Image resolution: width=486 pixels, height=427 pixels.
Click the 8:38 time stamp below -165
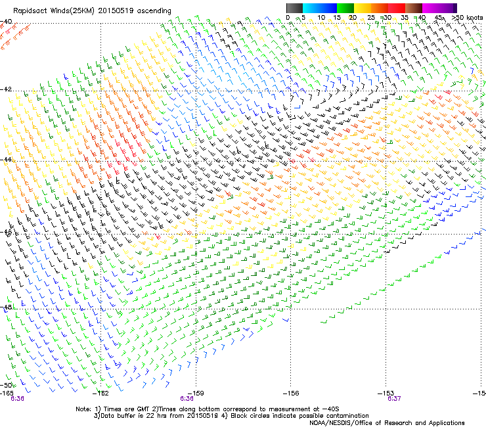17,399
